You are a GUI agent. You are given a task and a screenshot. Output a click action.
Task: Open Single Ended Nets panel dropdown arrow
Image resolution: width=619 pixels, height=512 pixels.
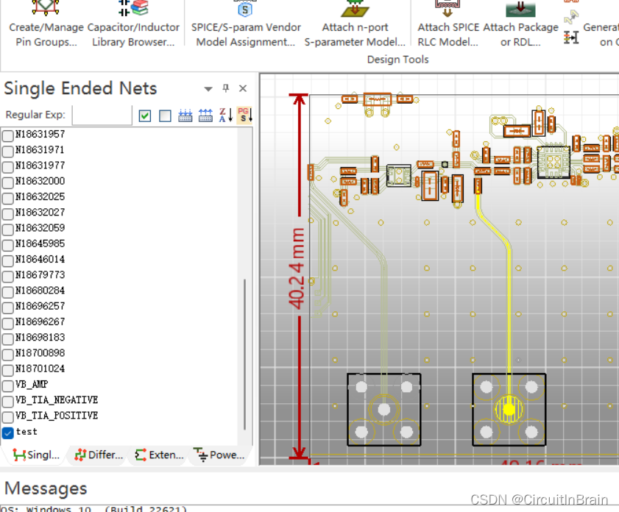point(208,89)
